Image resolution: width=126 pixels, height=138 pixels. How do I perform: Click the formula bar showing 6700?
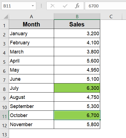[105, 6]
